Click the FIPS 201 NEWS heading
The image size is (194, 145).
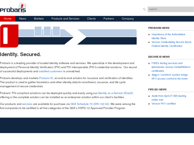tap(157, 89)
